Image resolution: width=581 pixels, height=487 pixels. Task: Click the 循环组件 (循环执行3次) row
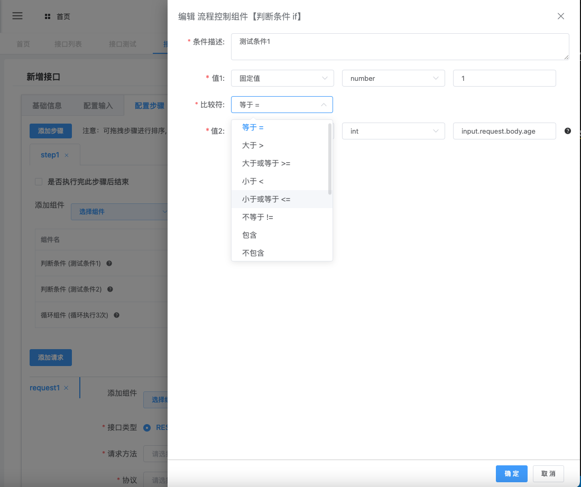pyautogui.click(x=102, y=315)
